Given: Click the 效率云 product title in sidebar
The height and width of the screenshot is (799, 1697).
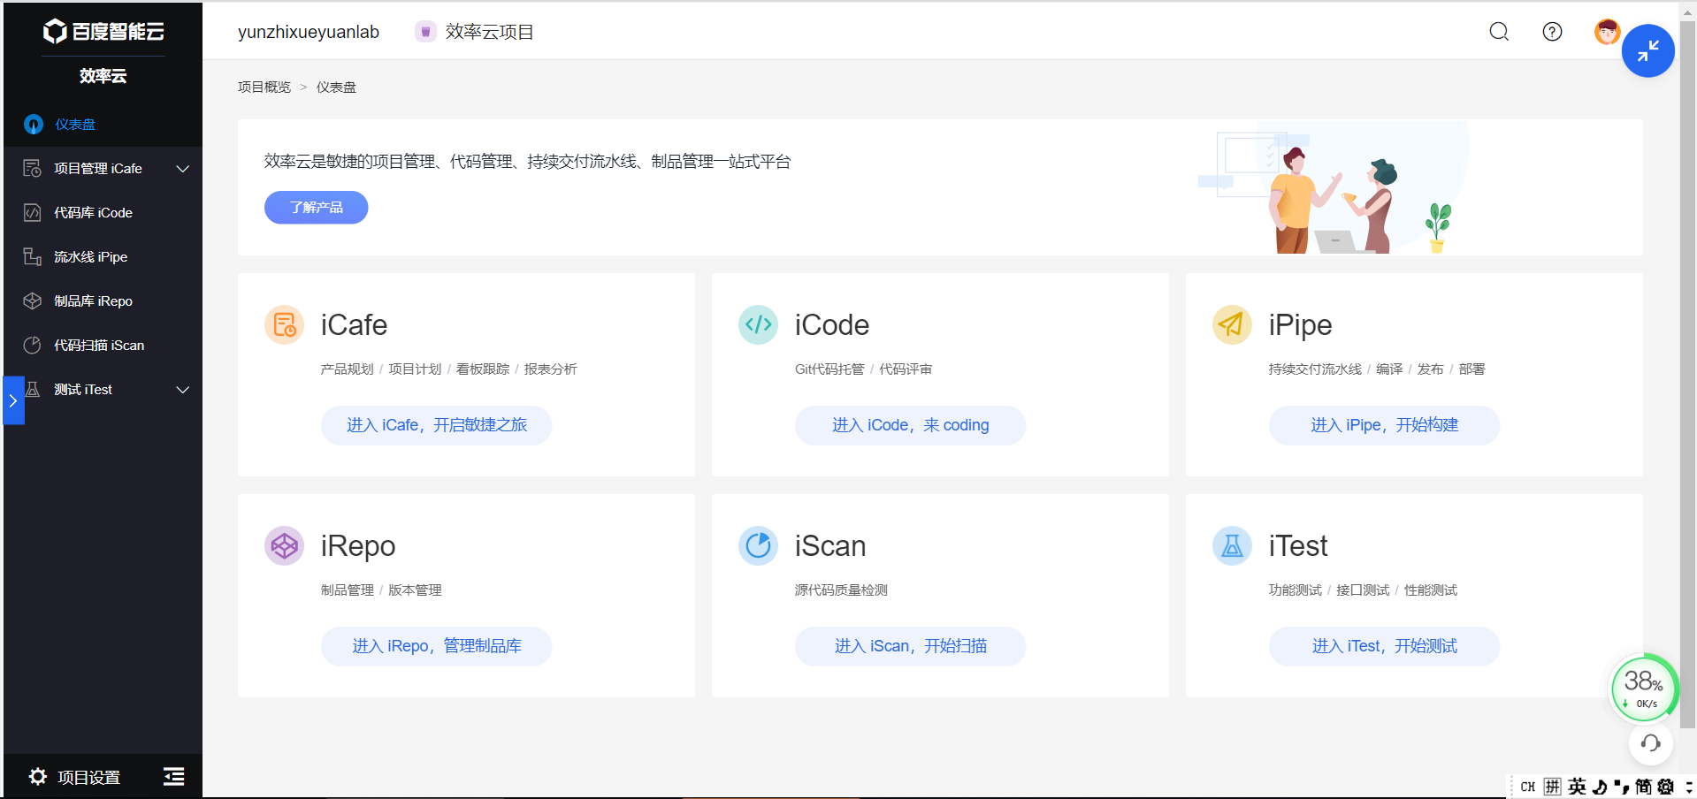Looking at the screenshot, I should [103, 76].
